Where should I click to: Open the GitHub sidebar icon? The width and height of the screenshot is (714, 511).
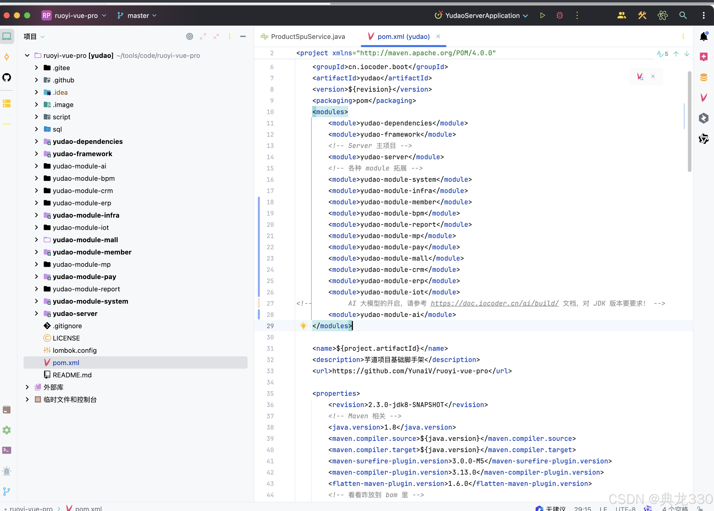pos(7,77)
